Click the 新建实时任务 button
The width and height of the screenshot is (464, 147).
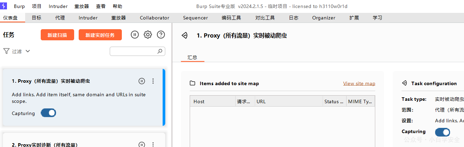(x=100, y=35)
